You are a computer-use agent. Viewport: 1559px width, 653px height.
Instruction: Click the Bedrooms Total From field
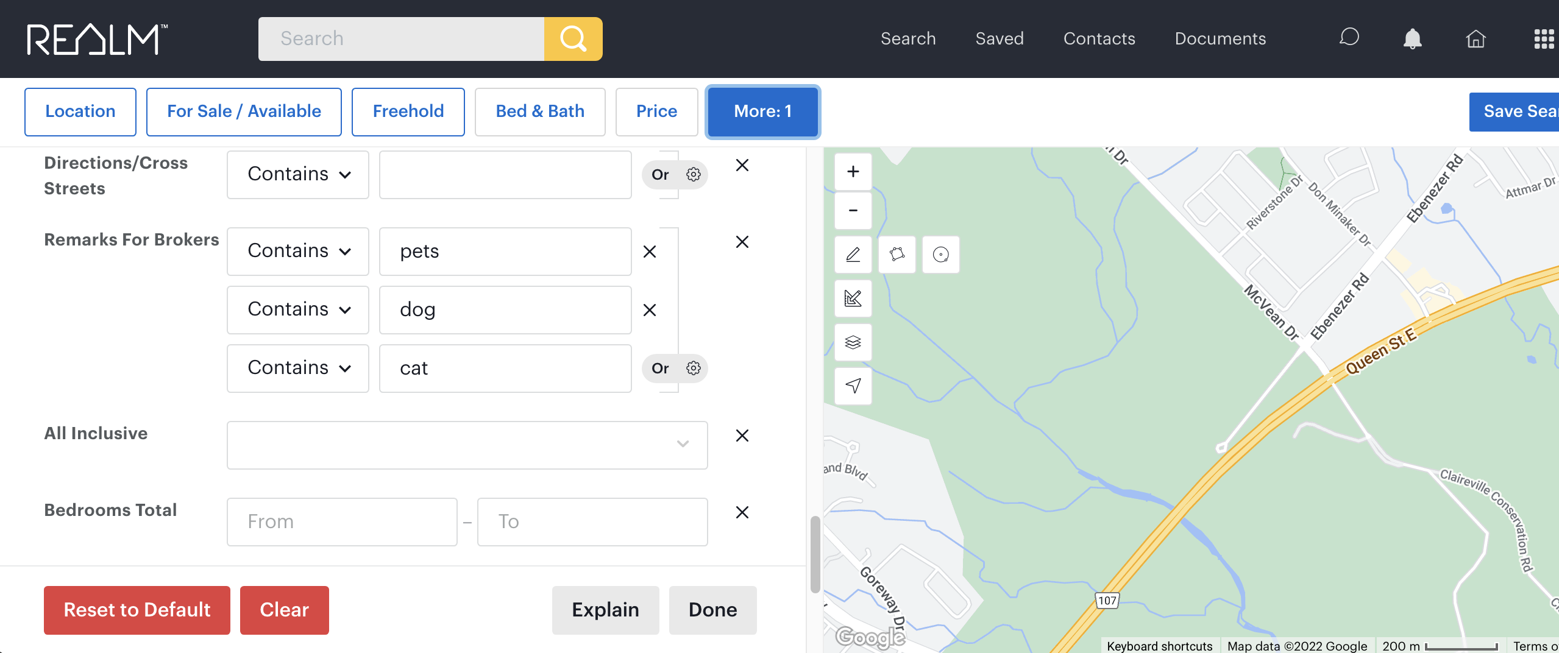tap(342, 522)
